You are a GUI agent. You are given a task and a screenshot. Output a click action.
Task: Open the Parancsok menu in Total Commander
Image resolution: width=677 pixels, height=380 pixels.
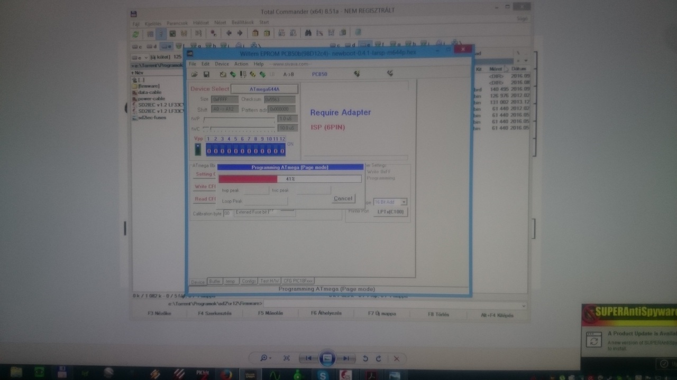pyautogui.click(x=177, y=23)
